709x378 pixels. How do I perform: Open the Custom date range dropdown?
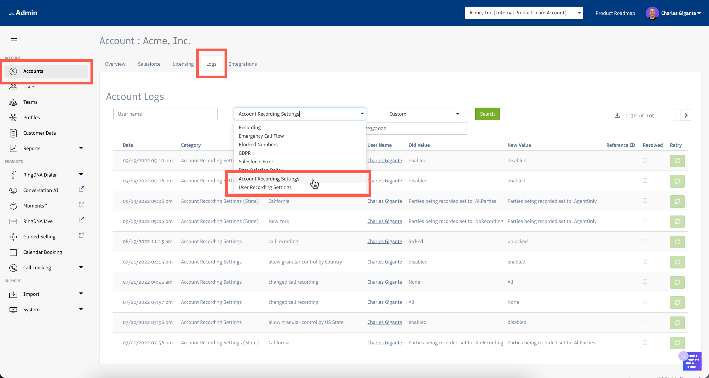click(x=422, y=114)
